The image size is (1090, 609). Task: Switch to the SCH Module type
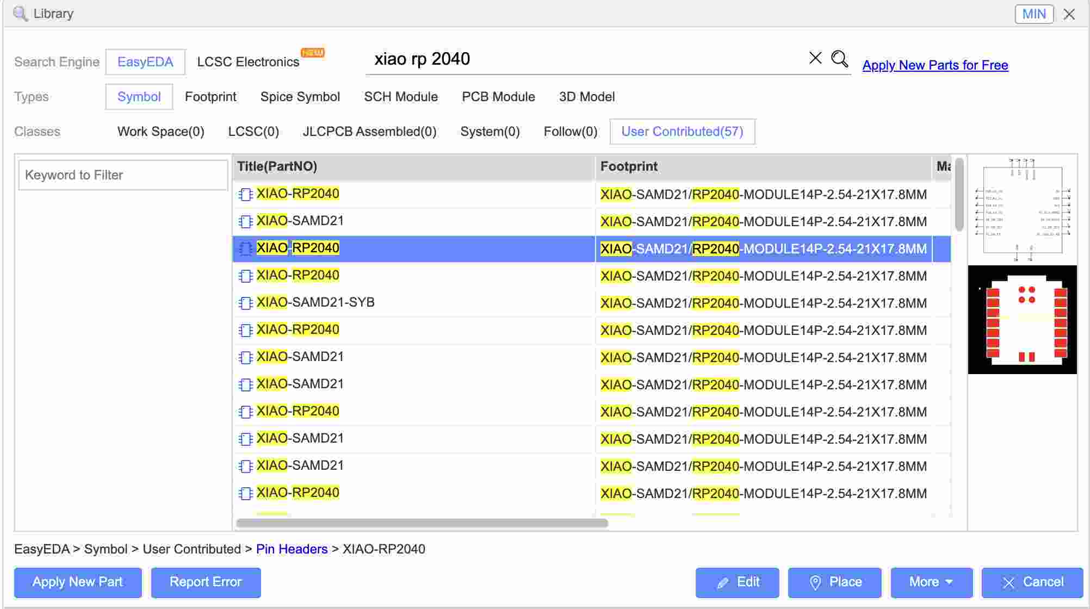401,97
